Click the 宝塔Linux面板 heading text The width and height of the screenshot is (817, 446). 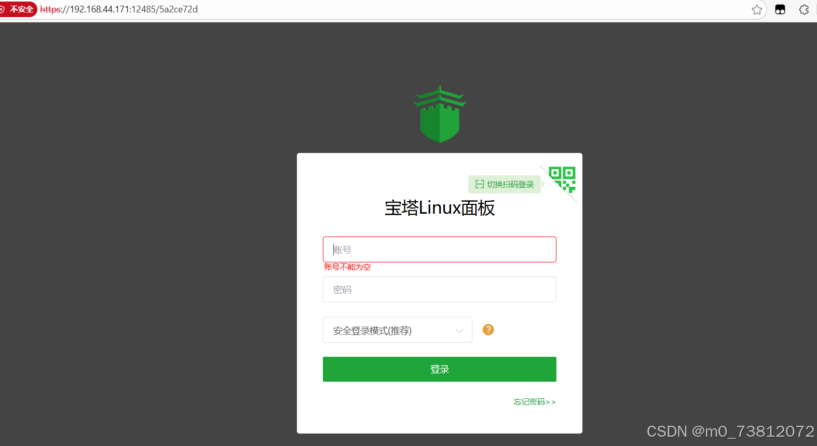(x=440, y=208)
